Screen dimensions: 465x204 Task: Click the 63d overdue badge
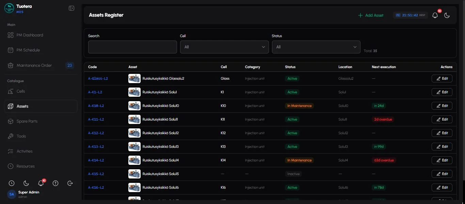click(384, 160)
